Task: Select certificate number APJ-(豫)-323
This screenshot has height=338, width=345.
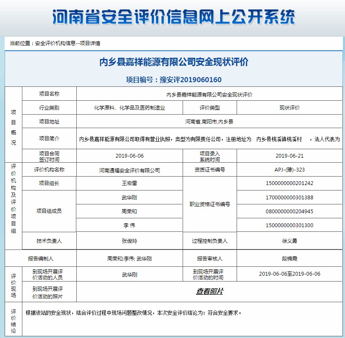Action: tap(290, 170)
